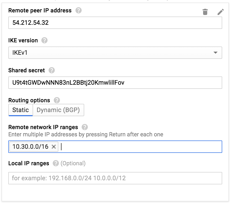Show help tooltip for IKE version

point(44,40)
